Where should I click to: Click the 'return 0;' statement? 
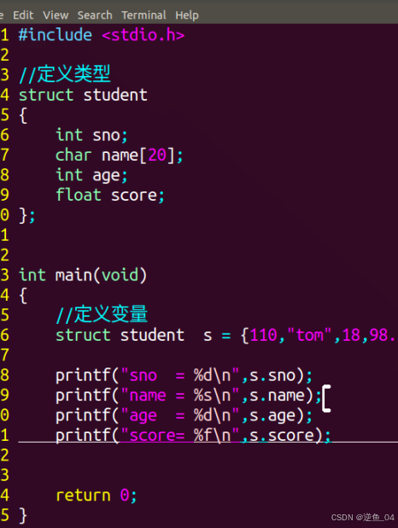(x=97, y=496)
